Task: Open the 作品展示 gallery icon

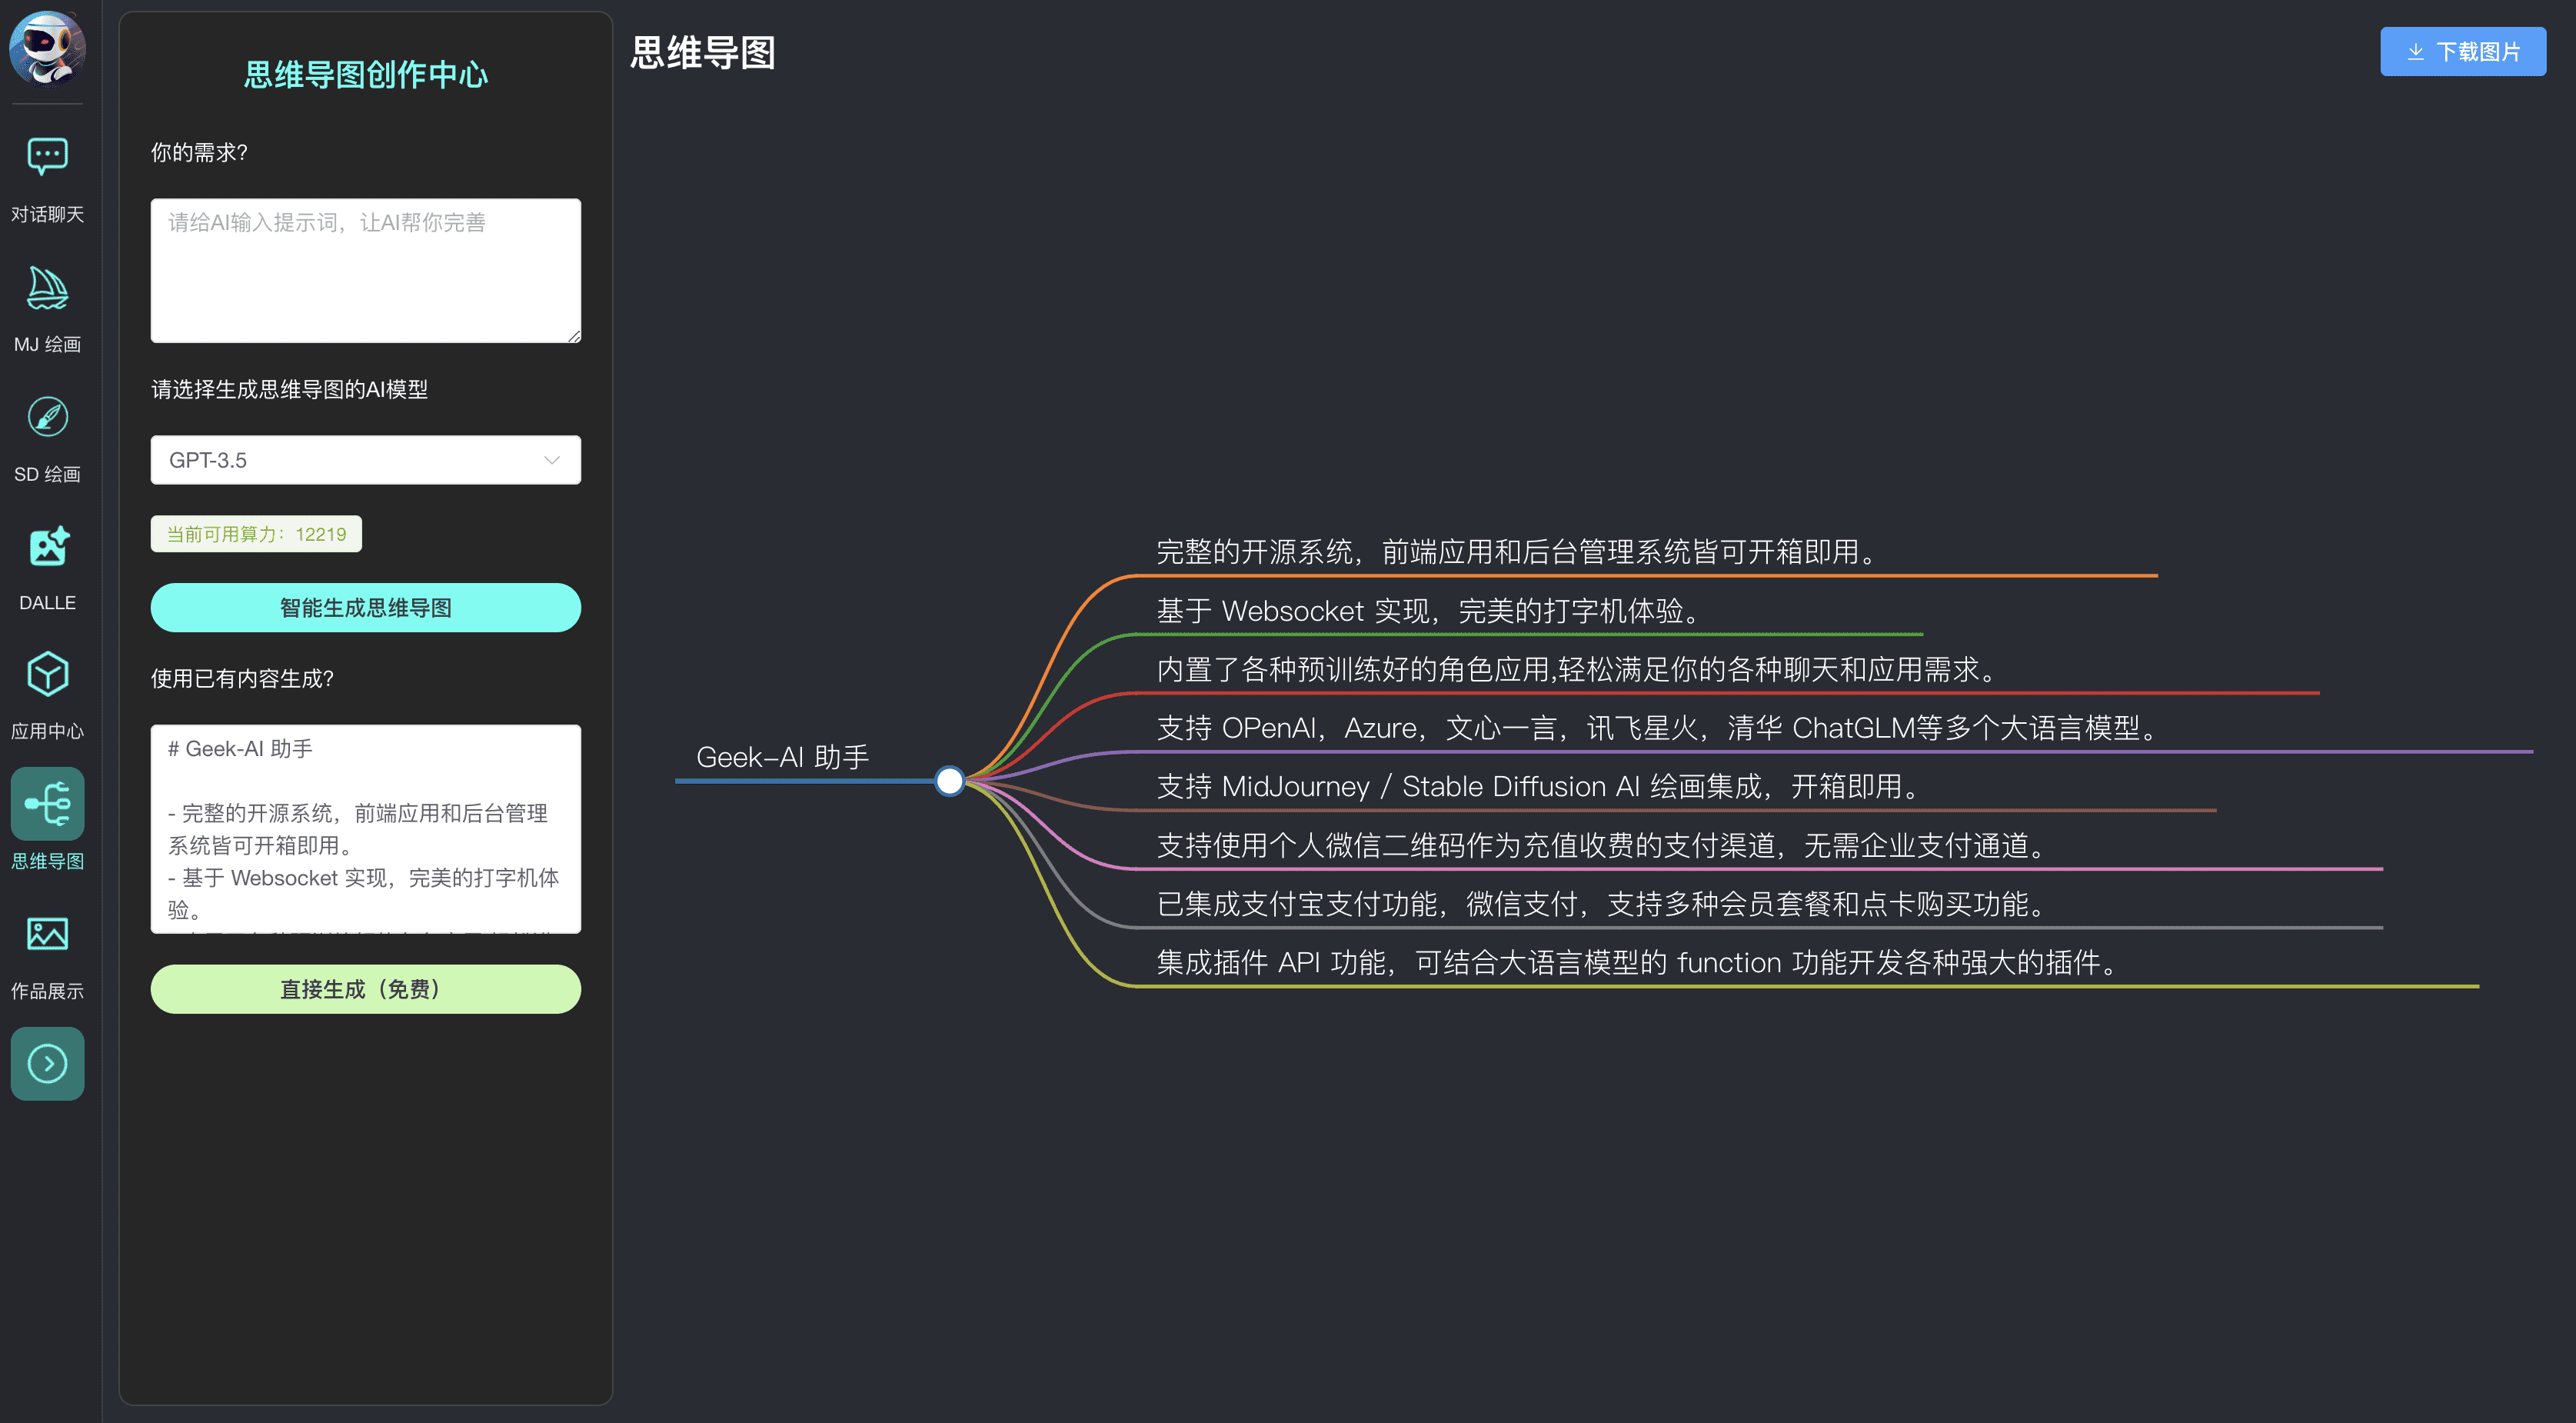Action: click(x=47, y=934)
